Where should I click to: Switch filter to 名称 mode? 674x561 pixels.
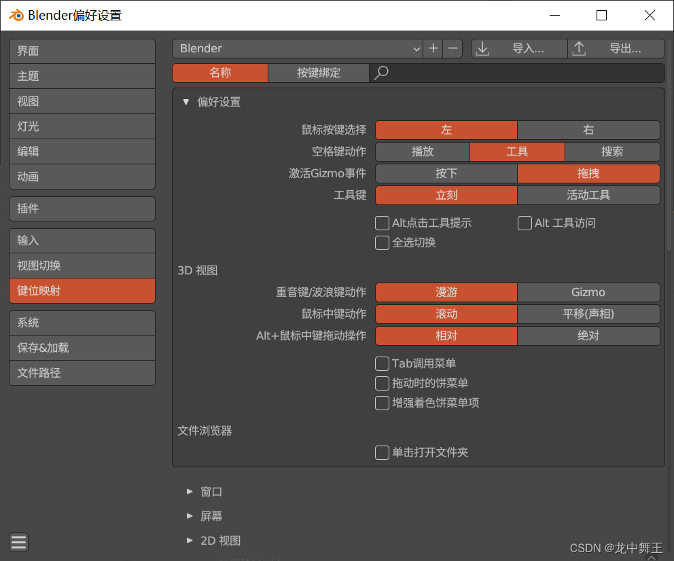coord(220,73)
